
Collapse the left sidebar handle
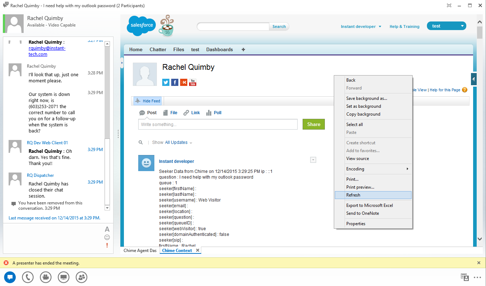point(122,63)
